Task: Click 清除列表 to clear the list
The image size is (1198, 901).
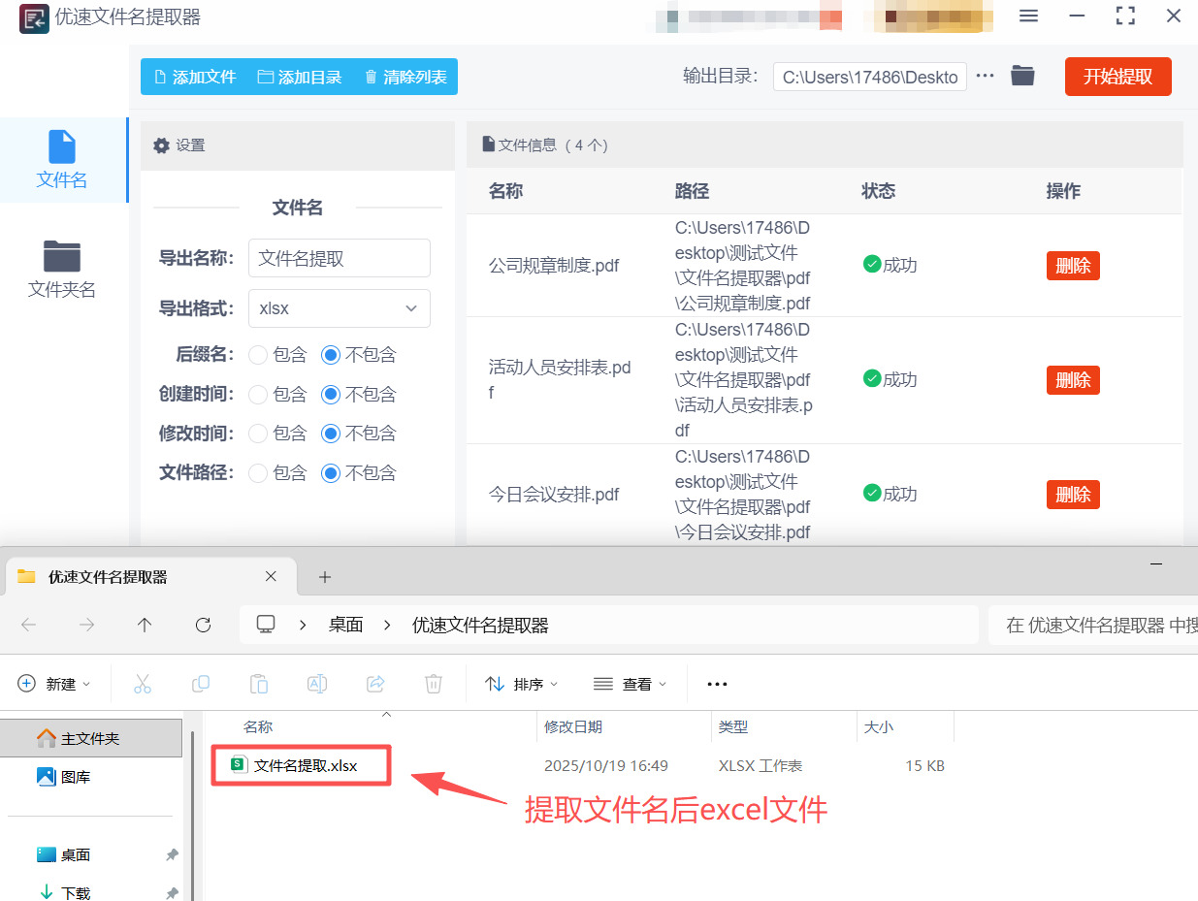Action: (x=405, y=77)
